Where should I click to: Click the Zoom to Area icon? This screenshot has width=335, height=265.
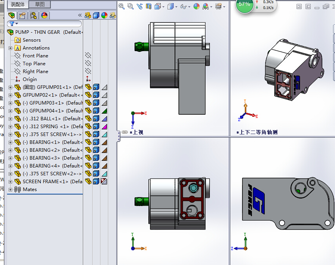[x=130, y=6]
